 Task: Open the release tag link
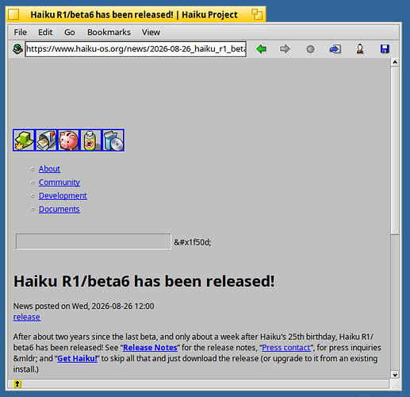point(27,317)
